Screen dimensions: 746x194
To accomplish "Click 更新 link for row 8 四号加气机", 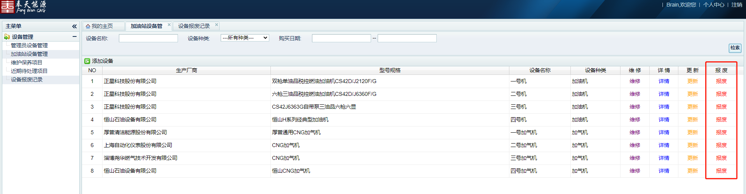I will click(692, 171).
